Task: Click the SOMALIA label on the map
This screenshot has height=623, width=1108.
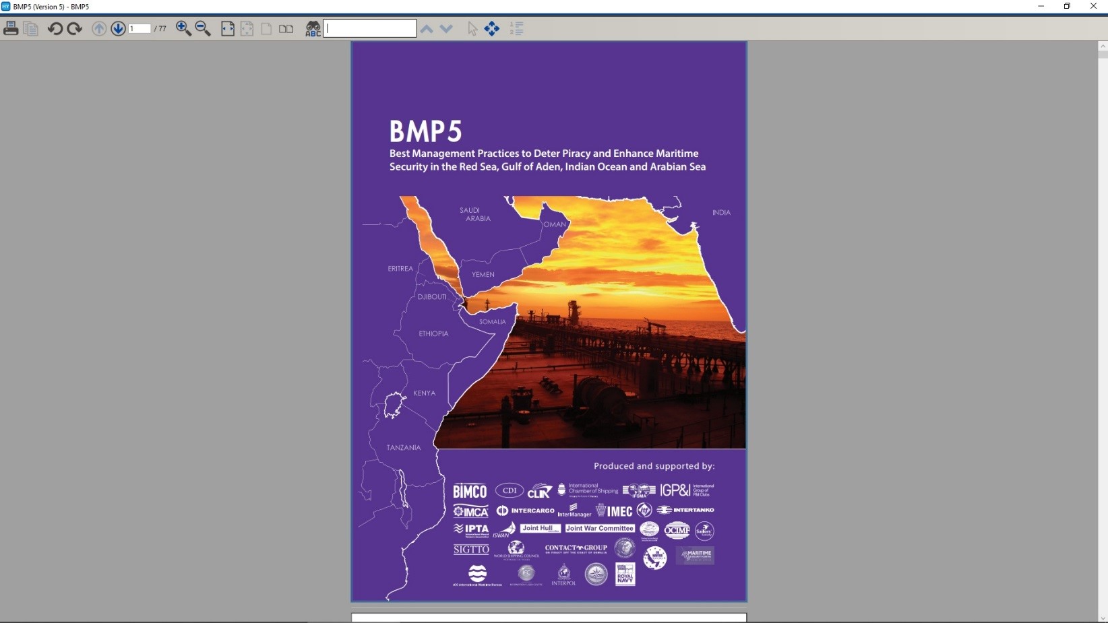Action: pos(493,322)
